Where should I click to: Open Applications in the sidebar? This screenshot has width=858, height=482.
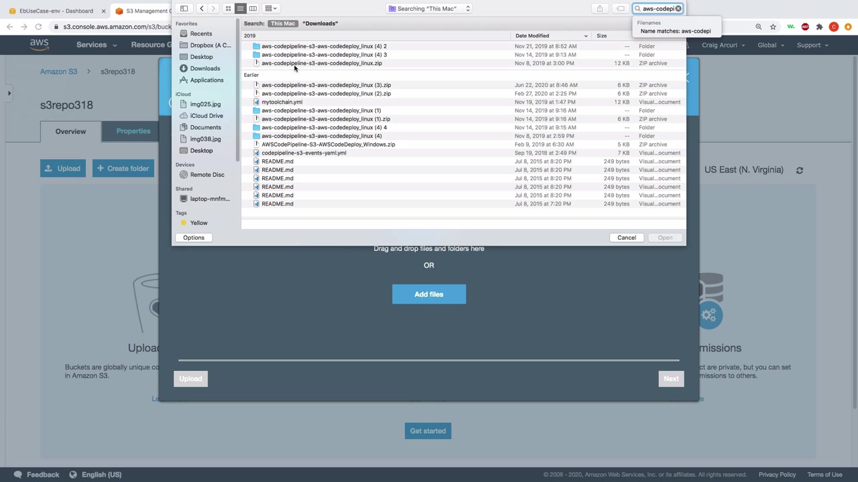[x=206, y=80]
